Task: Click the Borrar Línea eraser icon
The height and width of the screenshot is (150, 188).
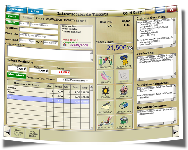Action: coord(124,106)
